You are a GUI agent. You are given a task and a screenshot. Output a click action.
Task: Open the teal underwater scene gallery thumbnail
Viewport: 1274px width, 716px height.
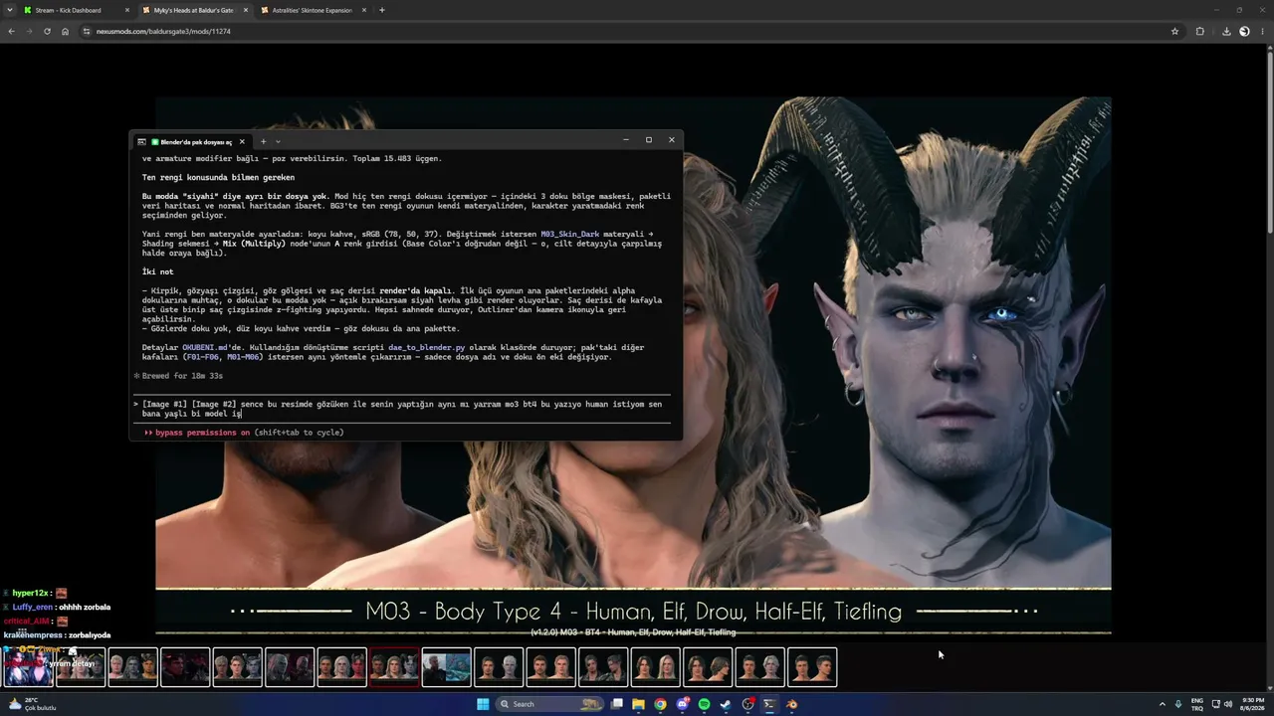[446, 667]
